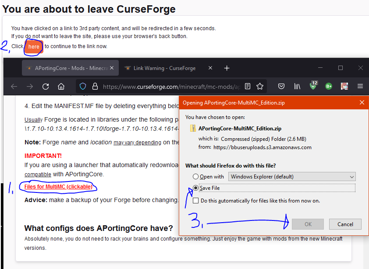
Task: Click the orange here button
Action: pos(34,47)
